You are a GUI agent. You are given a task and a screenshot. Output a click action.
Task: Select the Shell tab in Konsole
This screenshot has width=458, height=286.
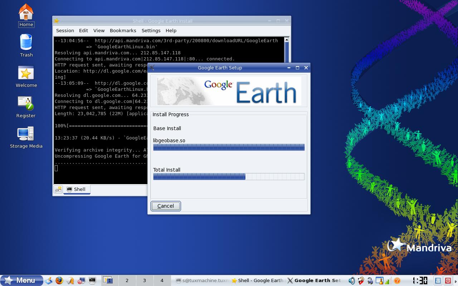(77, 189)
